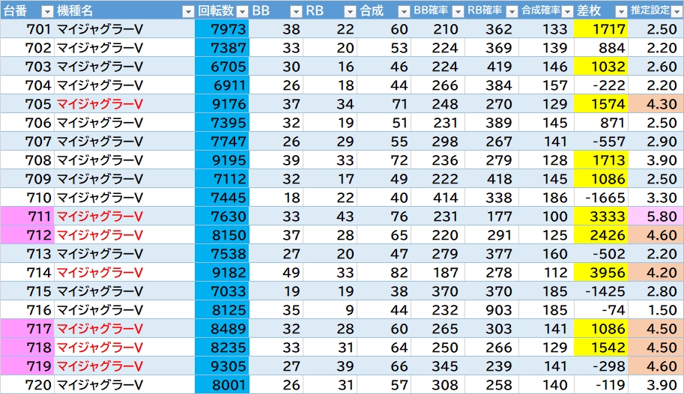684x394 pixels.
Task: Select 合成 cell 76
Action: 384,216
